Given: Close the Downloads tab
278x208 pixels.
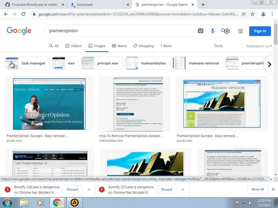Looking at the screenshot, I should [x=128, y=5].
